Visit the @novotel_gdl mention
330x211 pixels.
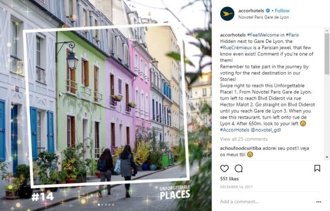point(266,130)
